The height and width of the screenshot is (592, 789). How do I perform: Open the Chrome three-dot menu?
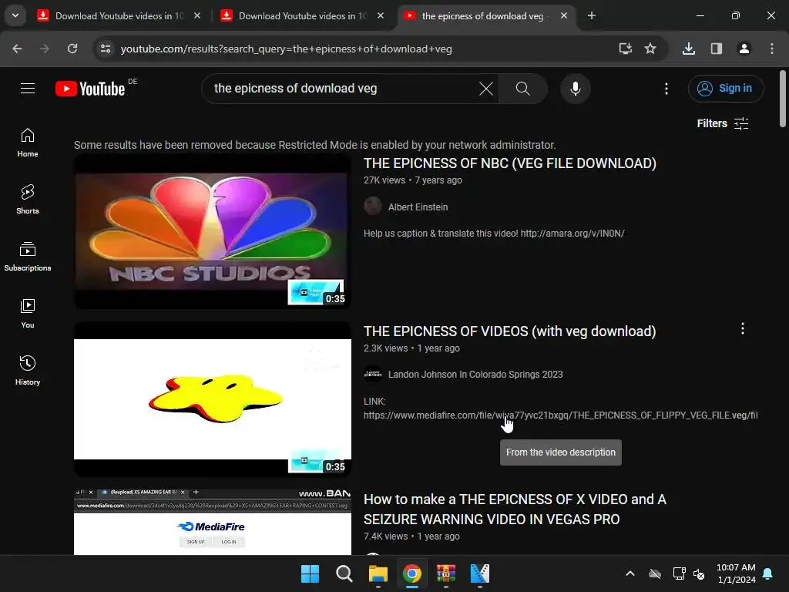coord(771,49)
